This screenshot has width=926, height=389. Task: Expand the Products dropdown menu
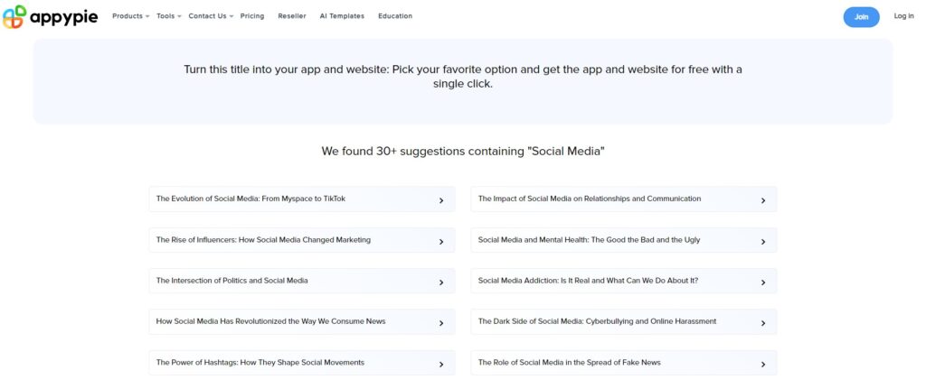pyautogui.click(x=130, y=16)
